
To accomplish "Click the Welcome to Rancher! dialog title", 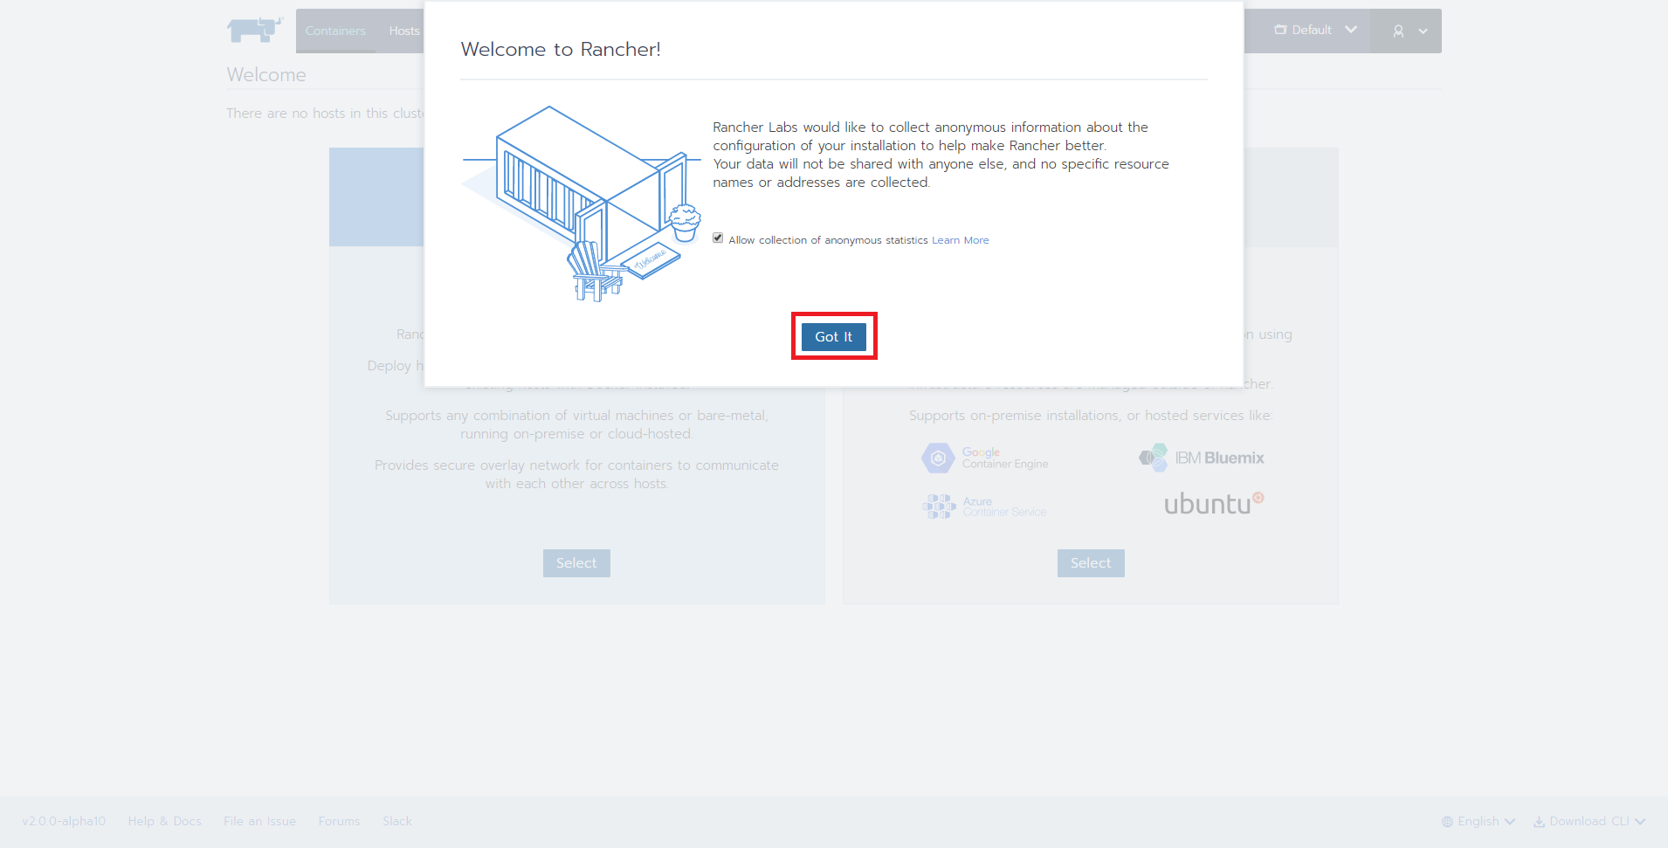I will (561, 50).
